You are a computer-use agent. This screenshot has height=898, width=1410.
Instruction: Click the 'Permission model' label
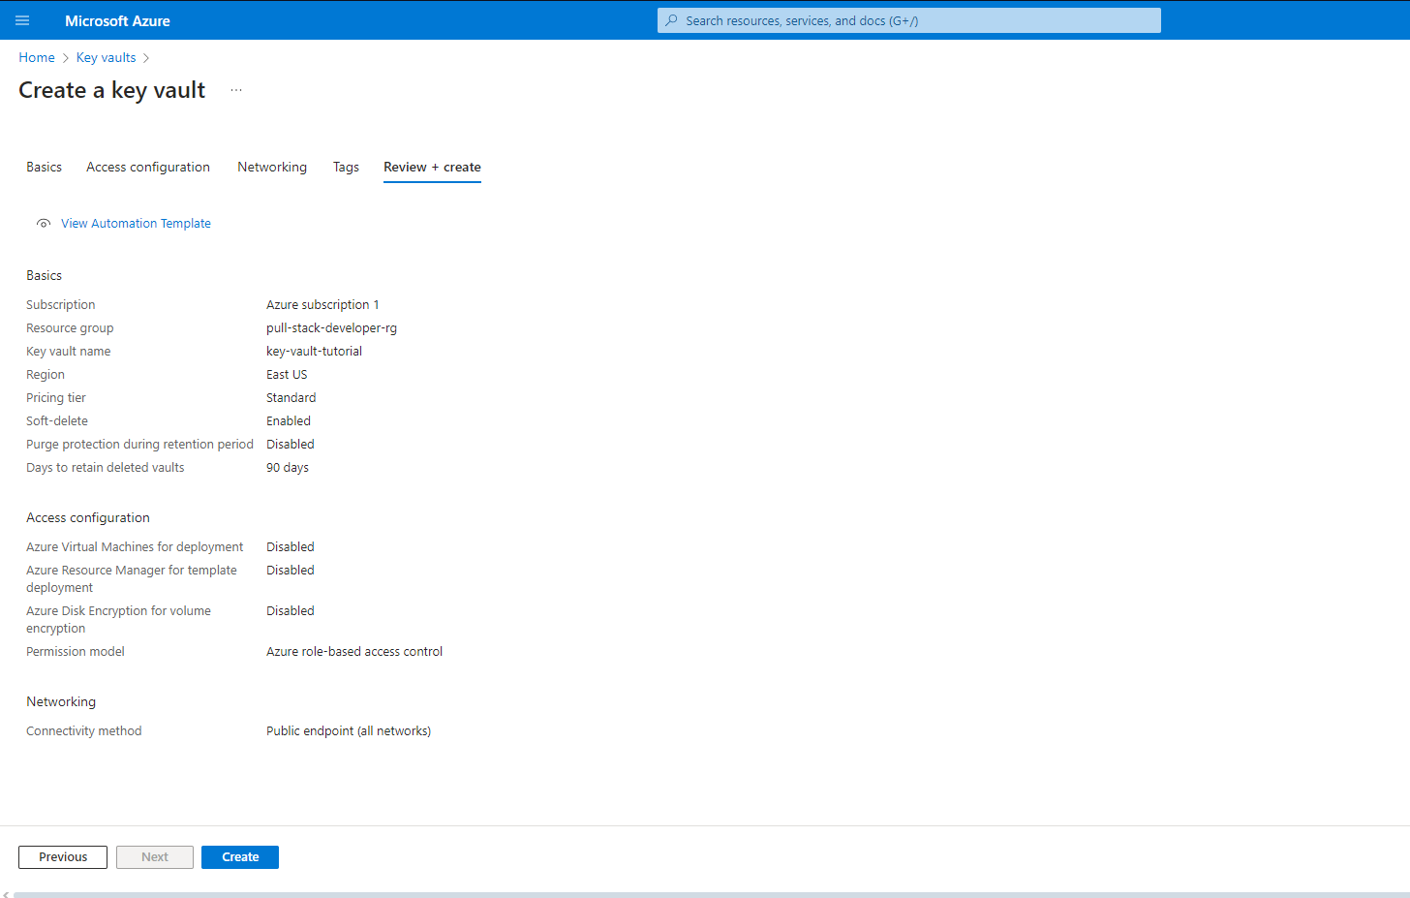click(76, 652)
